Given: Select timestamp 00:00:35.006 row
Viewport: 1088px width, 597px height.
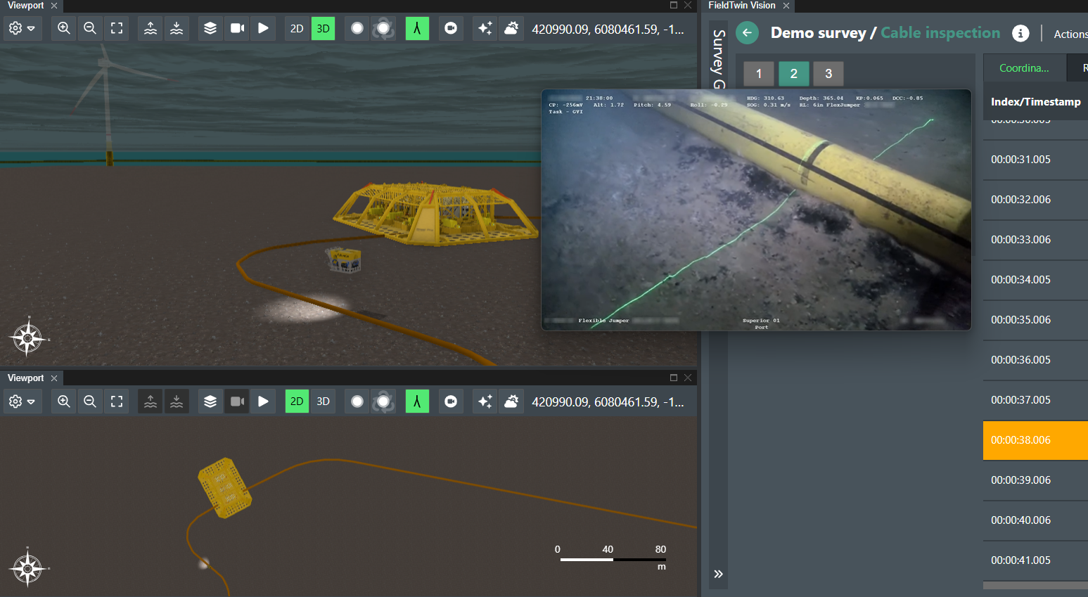Looking at the screenshot, I should 1035,320.
